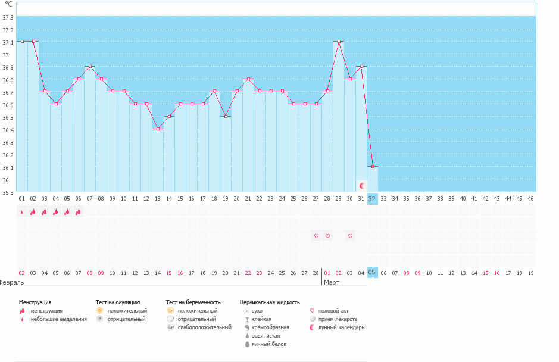The image size is (559, 362).
Task: Click the weak positive pregnancy test legend icon
Action: point(170,327)
